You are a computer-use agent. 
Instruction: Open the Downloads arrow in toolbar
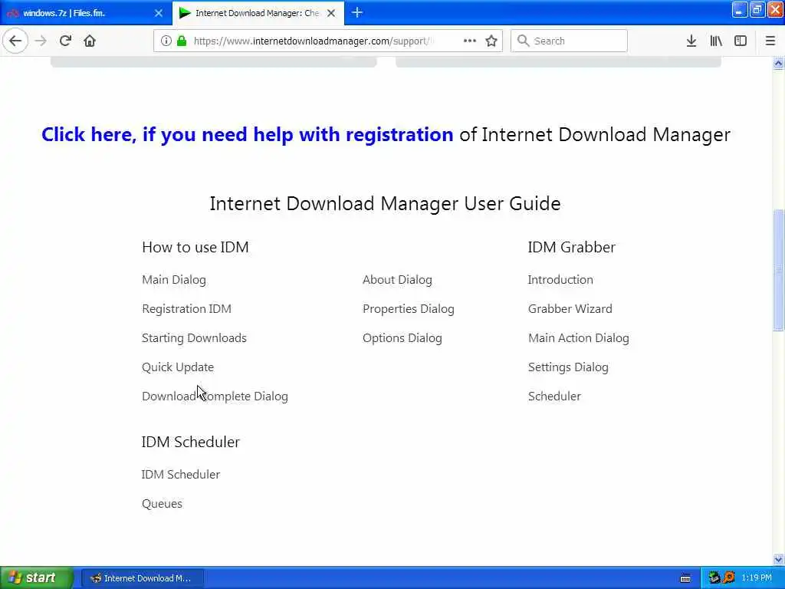click(691, 41)
